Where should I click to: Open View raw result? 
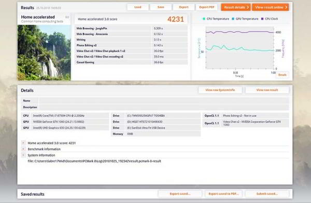[x=267, y=90]
